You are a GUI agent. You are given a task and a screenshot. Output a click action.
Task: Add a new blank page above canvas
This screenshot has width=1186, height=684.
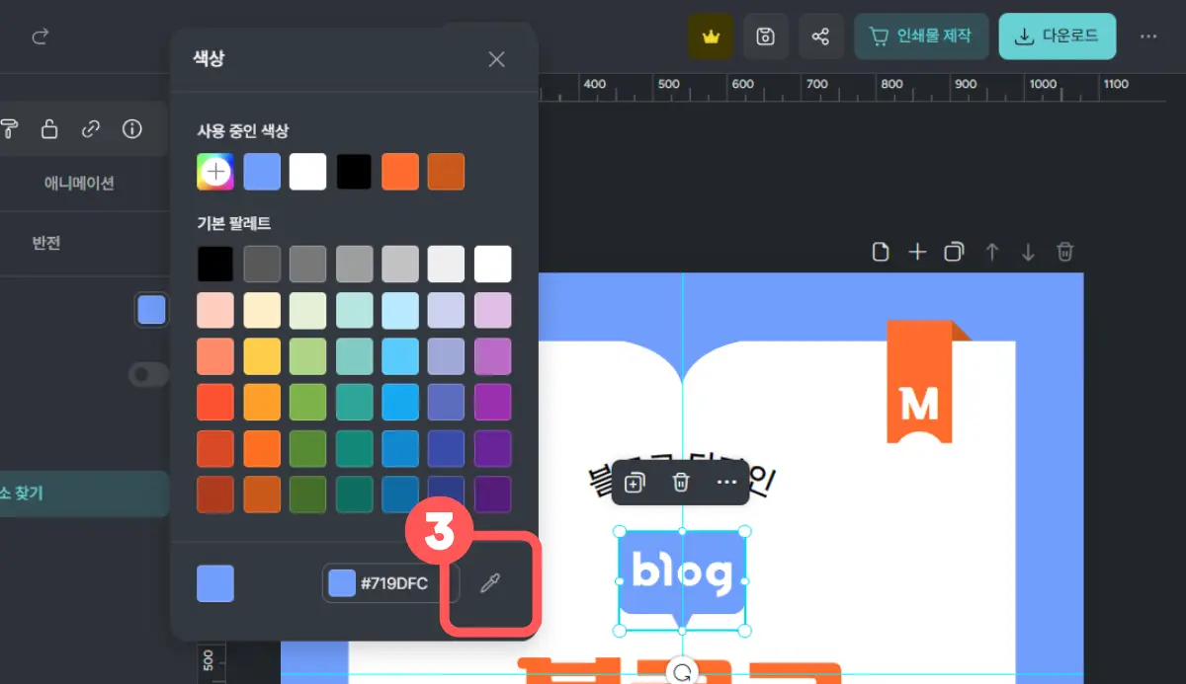tap(880, 252)
